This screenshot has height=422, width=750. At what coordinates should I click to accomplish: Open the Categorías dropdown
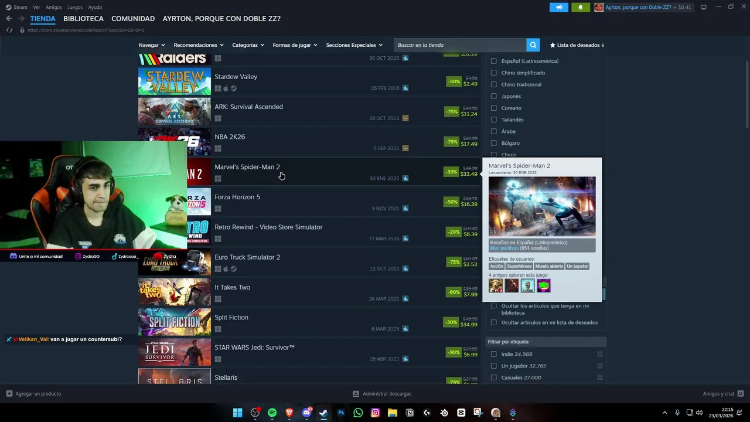pos(248,45)
